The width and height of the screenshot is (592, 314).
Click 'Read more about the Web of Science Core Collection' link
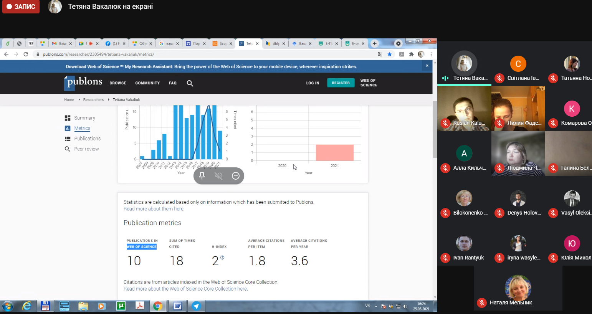click(185, 289)
